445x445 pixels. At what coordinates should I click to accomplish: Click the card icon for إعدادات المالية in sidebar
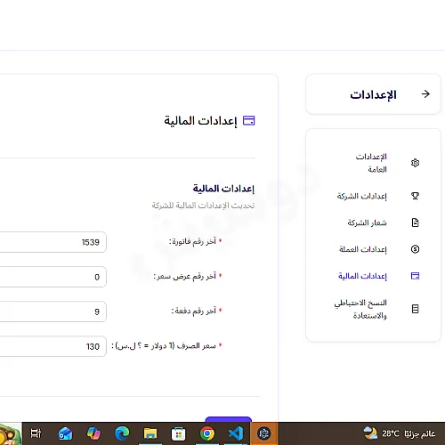pyautogui.click(x=415, y=276)
